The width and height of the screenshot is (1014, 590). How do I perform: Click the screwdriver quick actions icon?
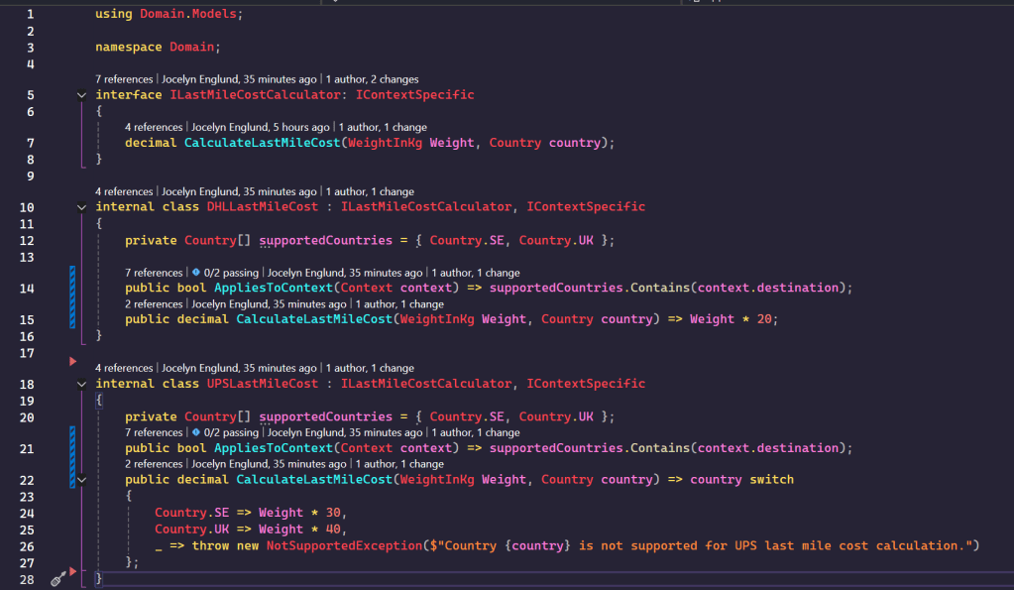click(x=56, y=577)
